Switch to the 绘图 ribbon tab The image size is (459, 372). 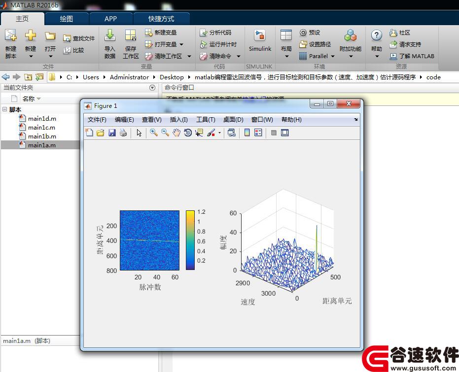click(x=66, y=19)
